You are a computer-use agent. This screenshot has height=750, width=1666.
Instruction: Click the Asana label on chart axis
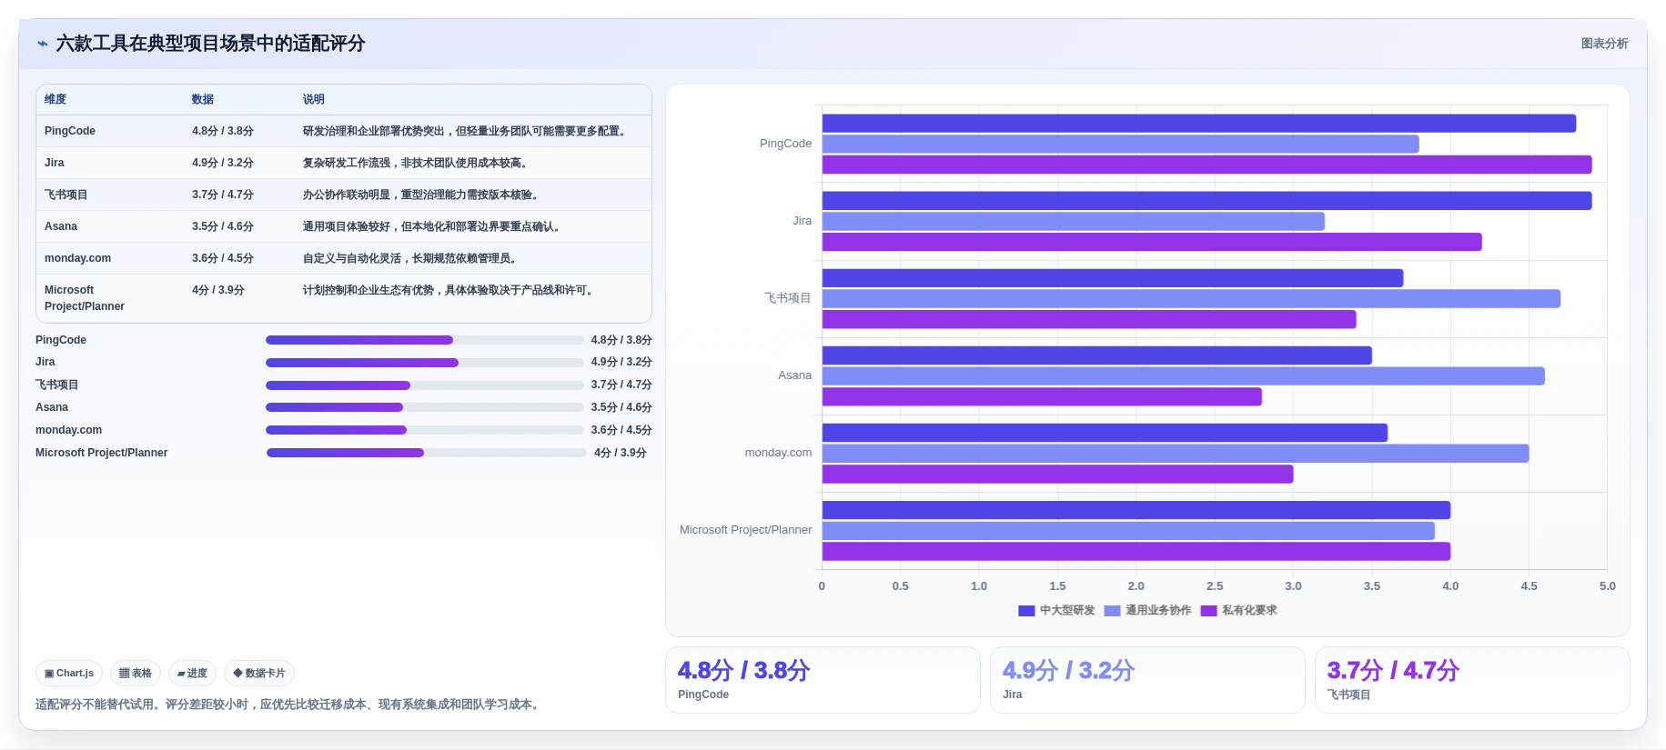pyautogui.click(x=794, y=375)
